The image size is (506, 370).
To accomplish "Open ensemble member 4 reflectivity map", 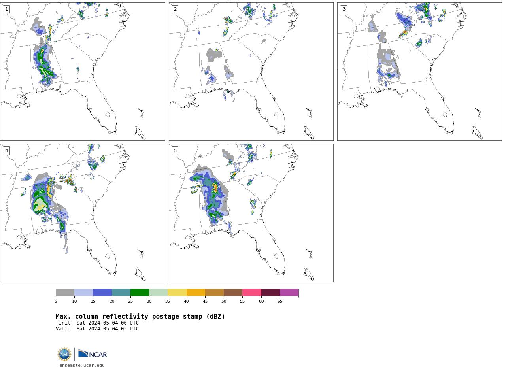I will pyautogui.click(x=83, y=213).
